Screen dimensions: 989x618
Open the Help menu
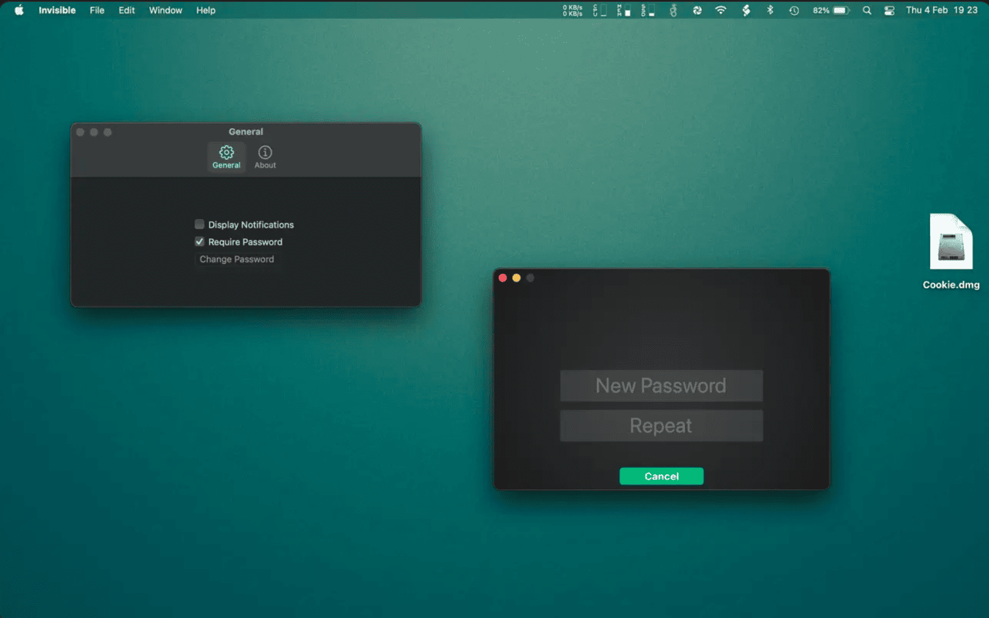click(205, 10)
